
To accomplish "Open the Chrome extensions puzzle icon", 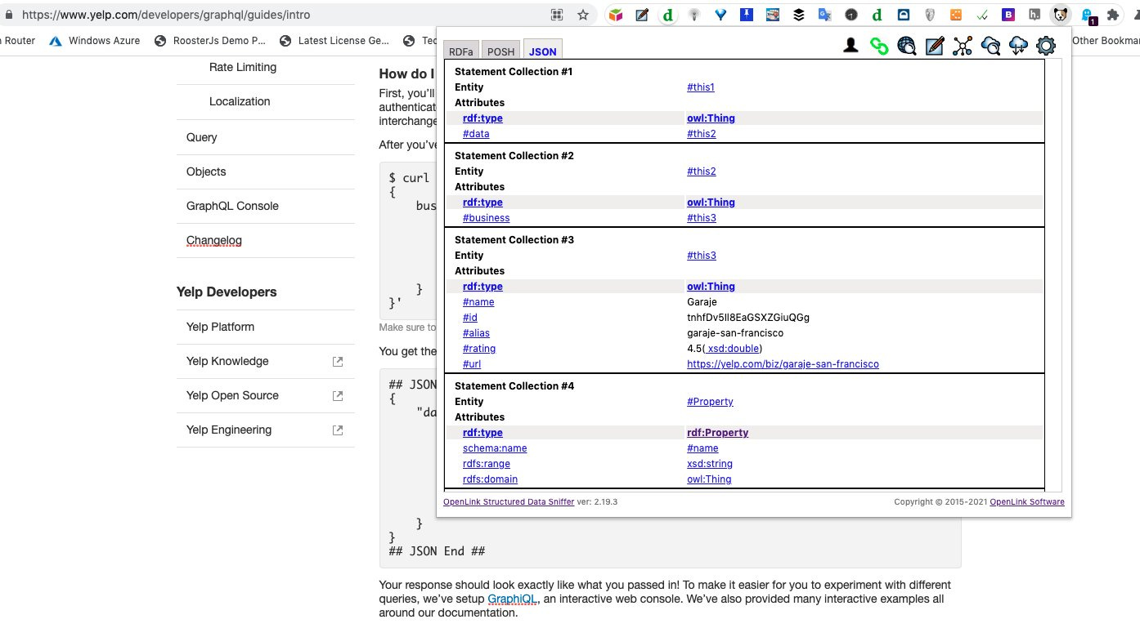I will point(1112,15).
